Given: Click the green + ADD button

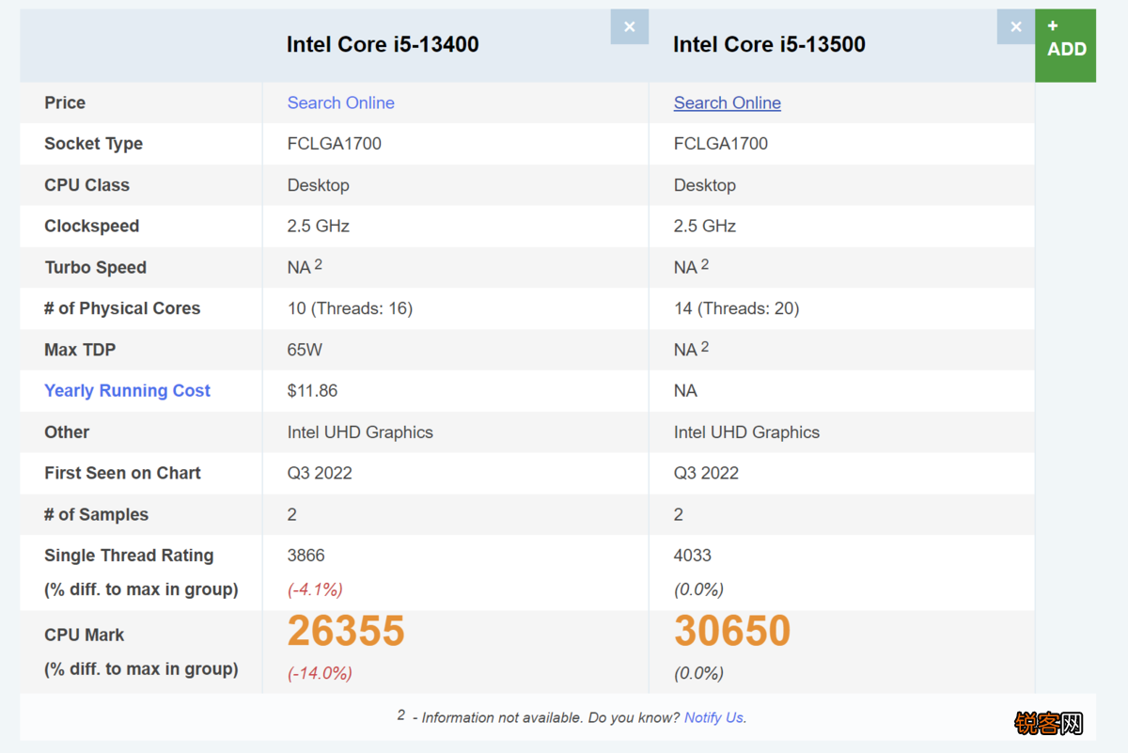Looking at the screenshot, I should 1066,45.
